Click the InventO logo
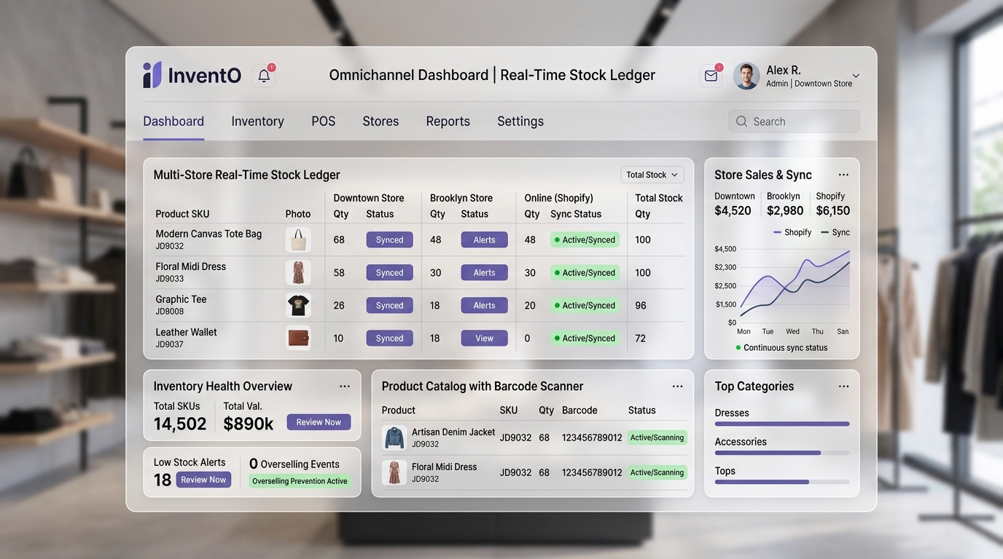The height and width of the screenshot is (559, 1003). pyautogui.click(x=192, y=75)
